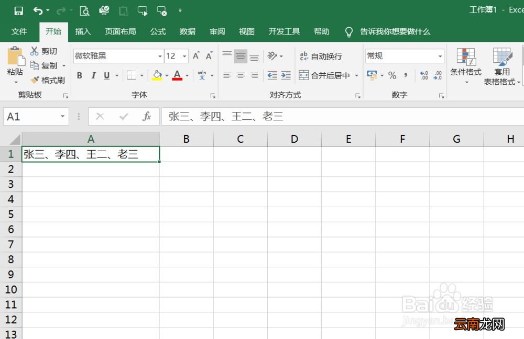Decrease decimal places
The width and height of the screenshot is (524, 339).
click(x=438, y=75)
